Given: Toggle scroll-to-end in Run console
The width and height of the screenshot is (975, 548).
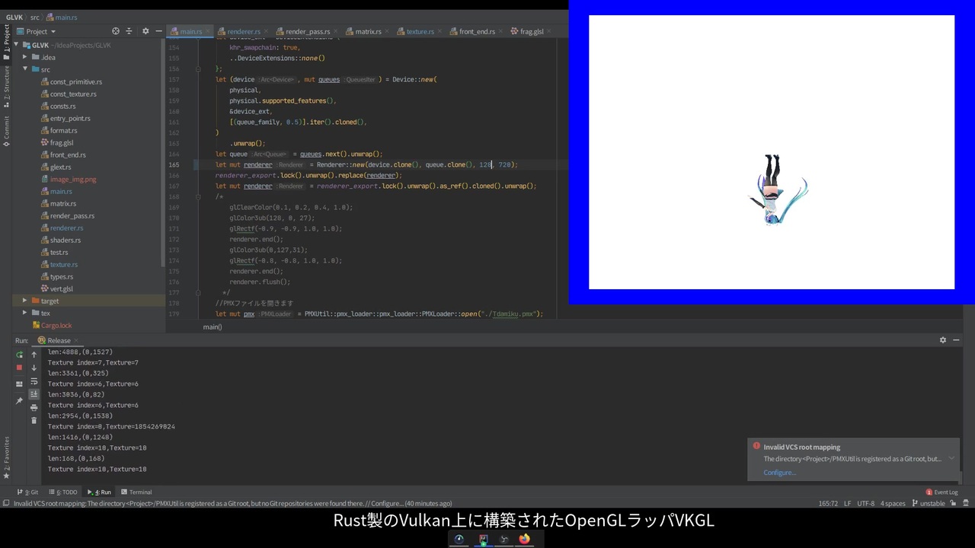Looking at the screenshot, I should 34,394.
